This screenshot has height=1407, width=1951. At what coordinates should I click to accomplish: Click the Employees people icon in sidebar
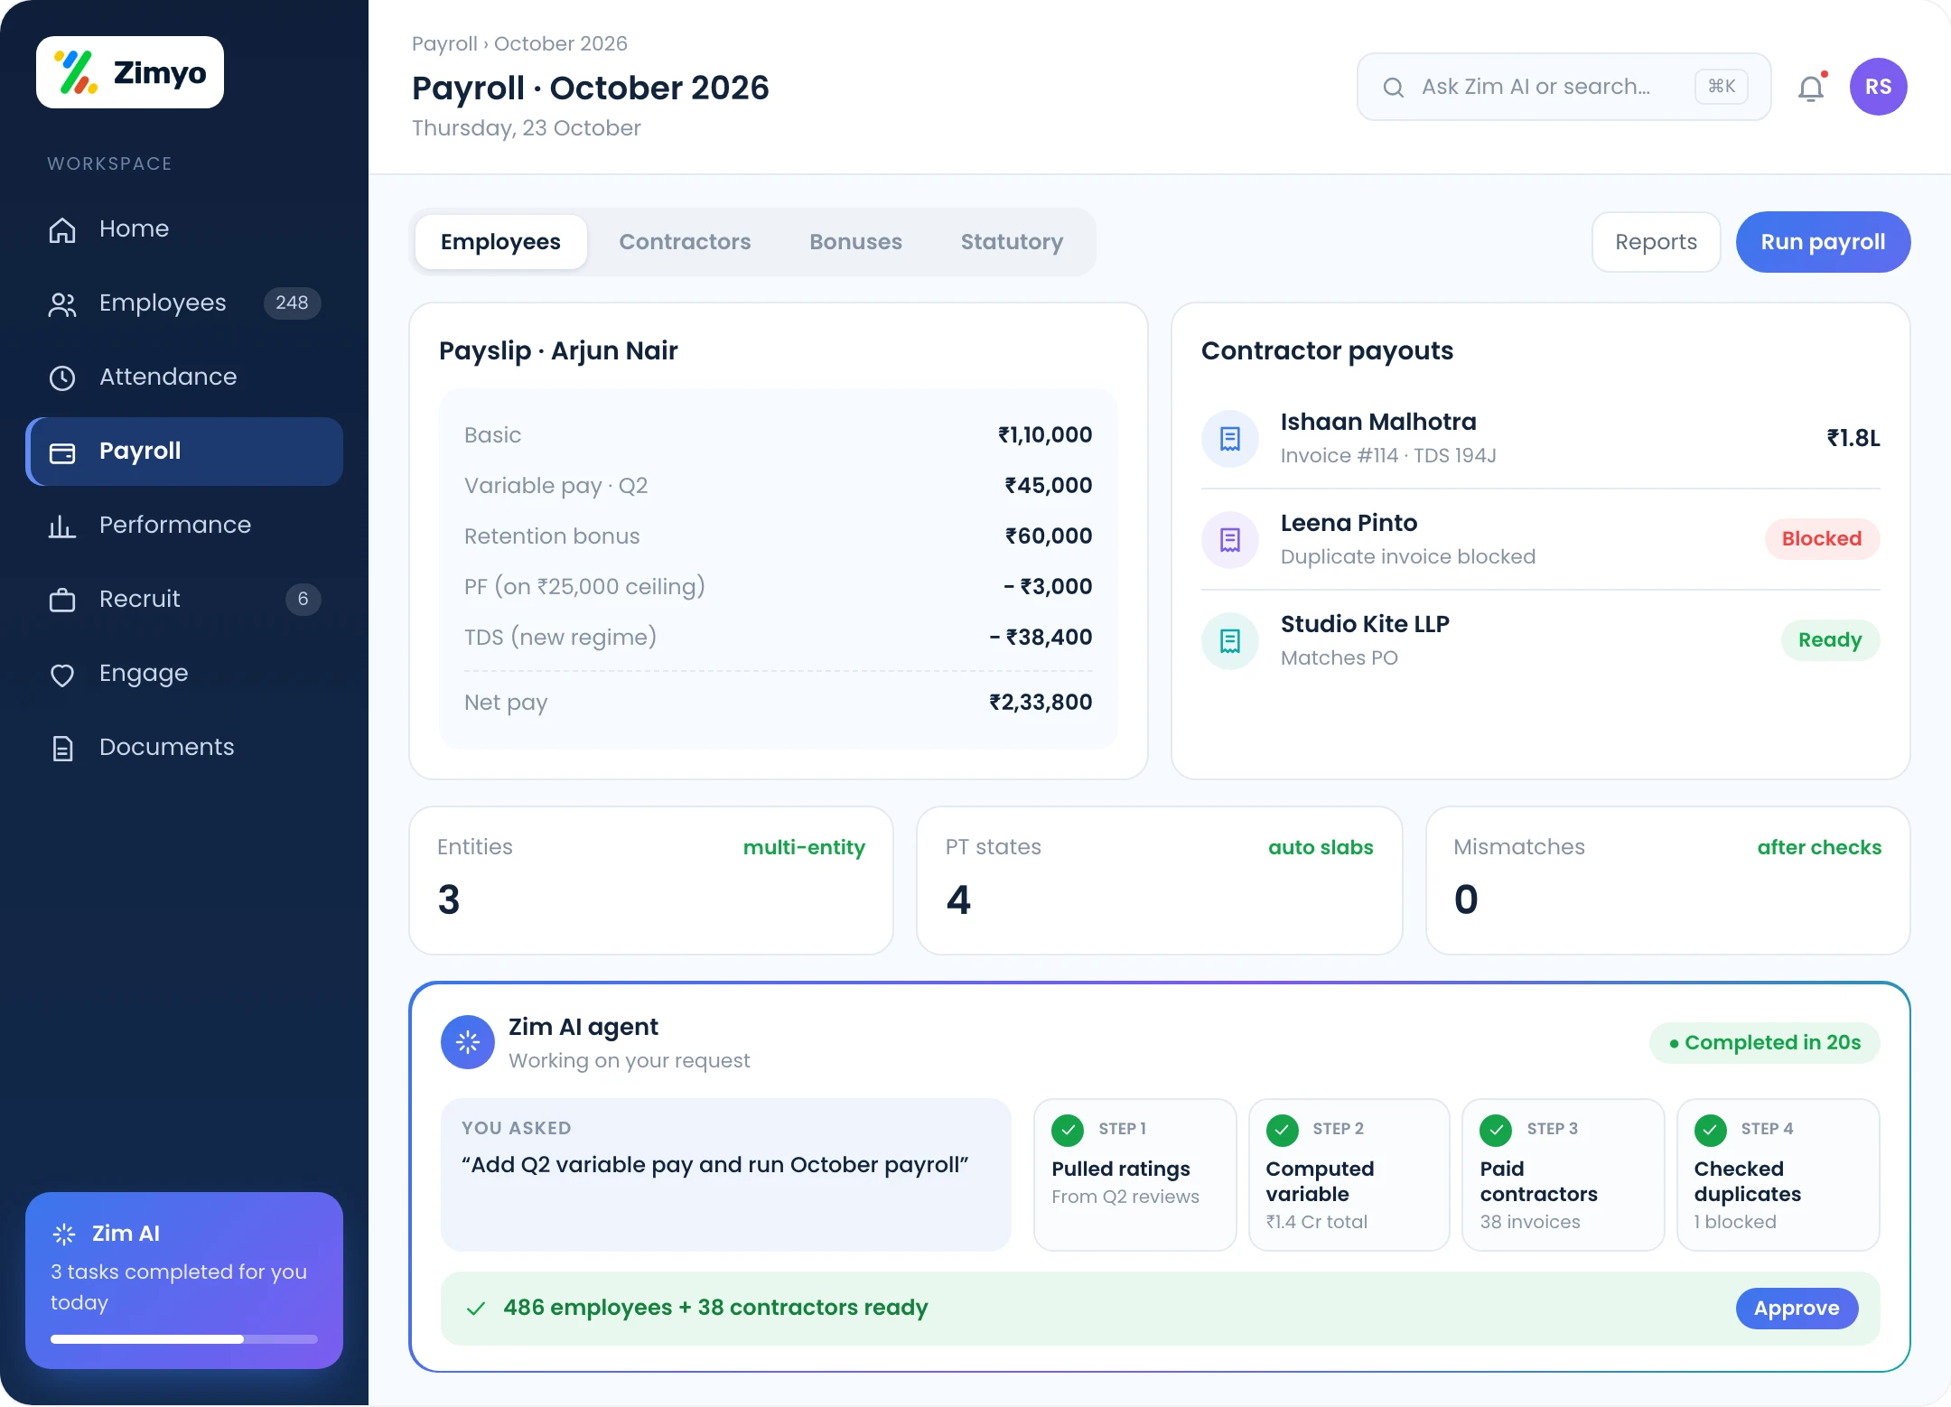pos(62,303)
